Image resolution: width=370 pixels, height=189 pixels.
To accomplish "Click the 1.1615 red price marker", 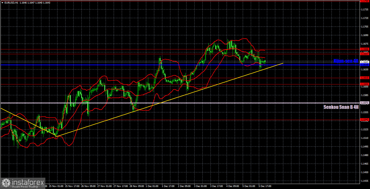I will click(364, 78).
